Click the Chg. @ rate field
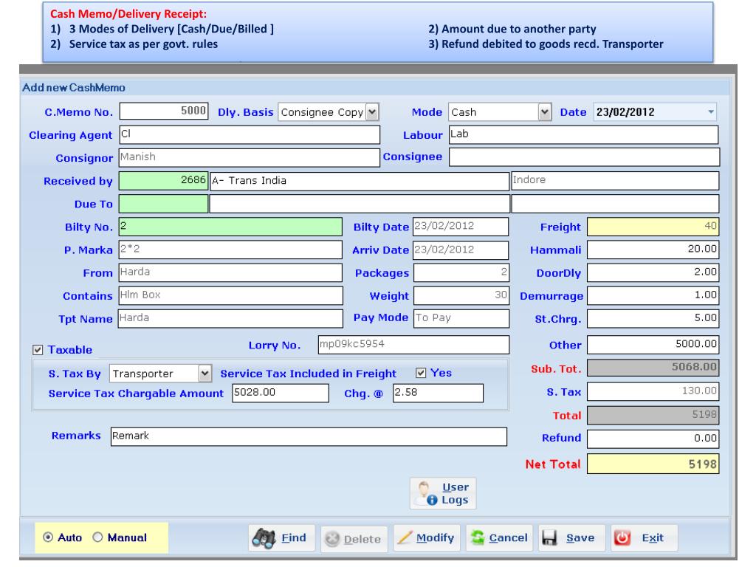756x567 pixels. [x=438, y=393]
